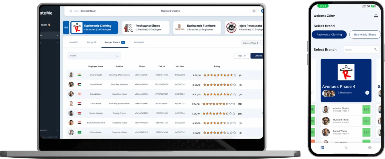This screenshot has width=385, height=159.
Task: Tap 9 Employees on phone branch card
Action: [345, 93]
